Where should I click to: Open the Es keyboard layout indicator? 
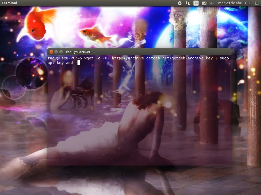pyautogui.click(x=196, y=3)
